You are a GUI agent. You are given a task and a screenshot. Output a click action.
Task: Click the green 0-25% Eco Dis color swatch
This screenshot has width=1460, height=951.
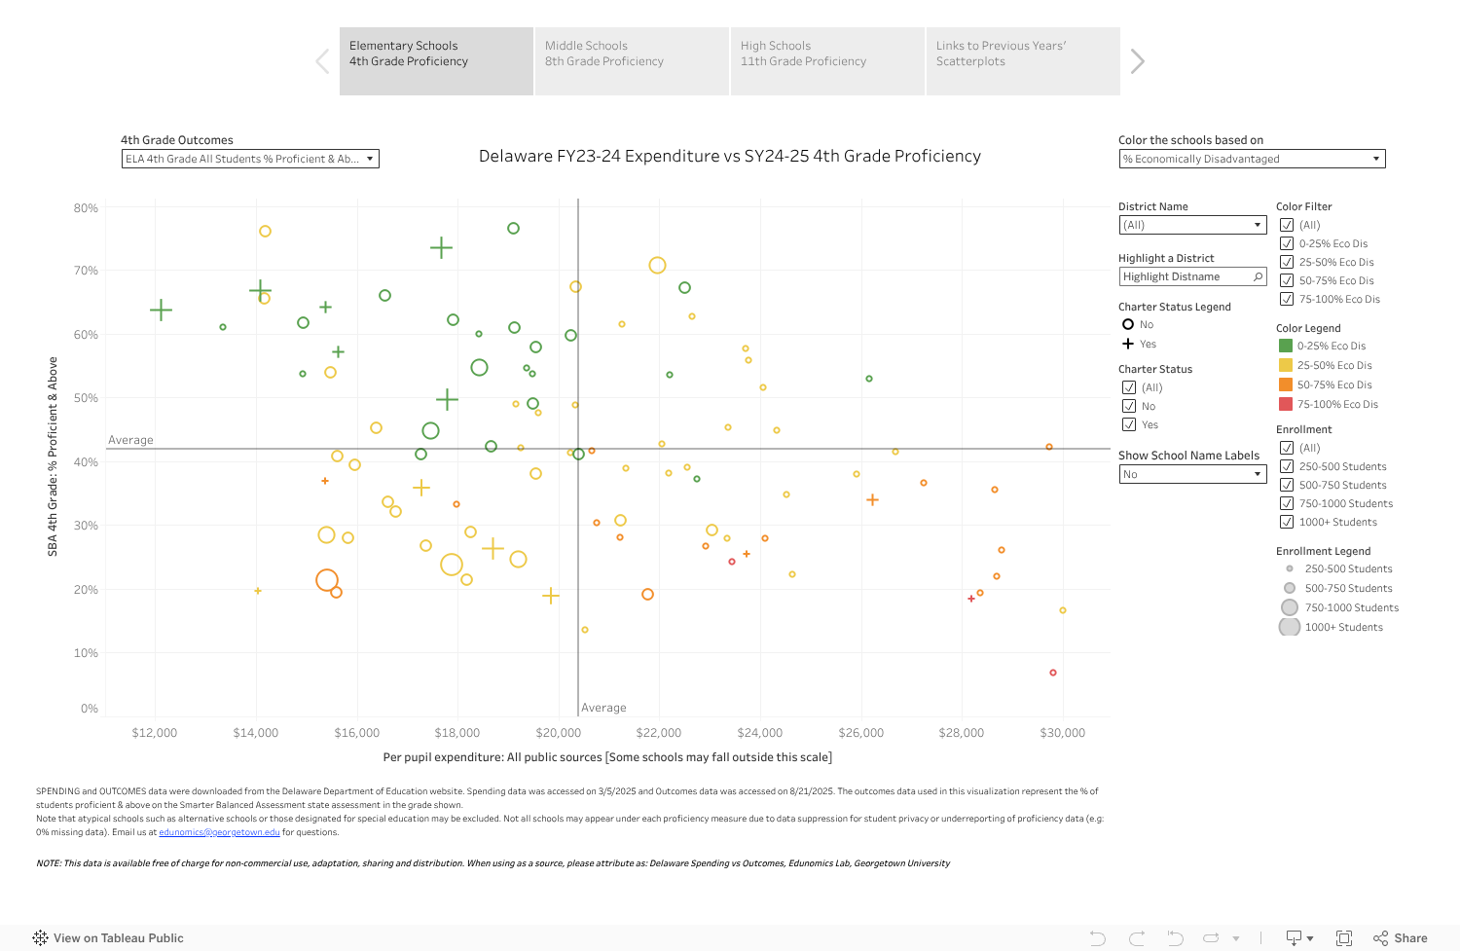[1286, 347]
